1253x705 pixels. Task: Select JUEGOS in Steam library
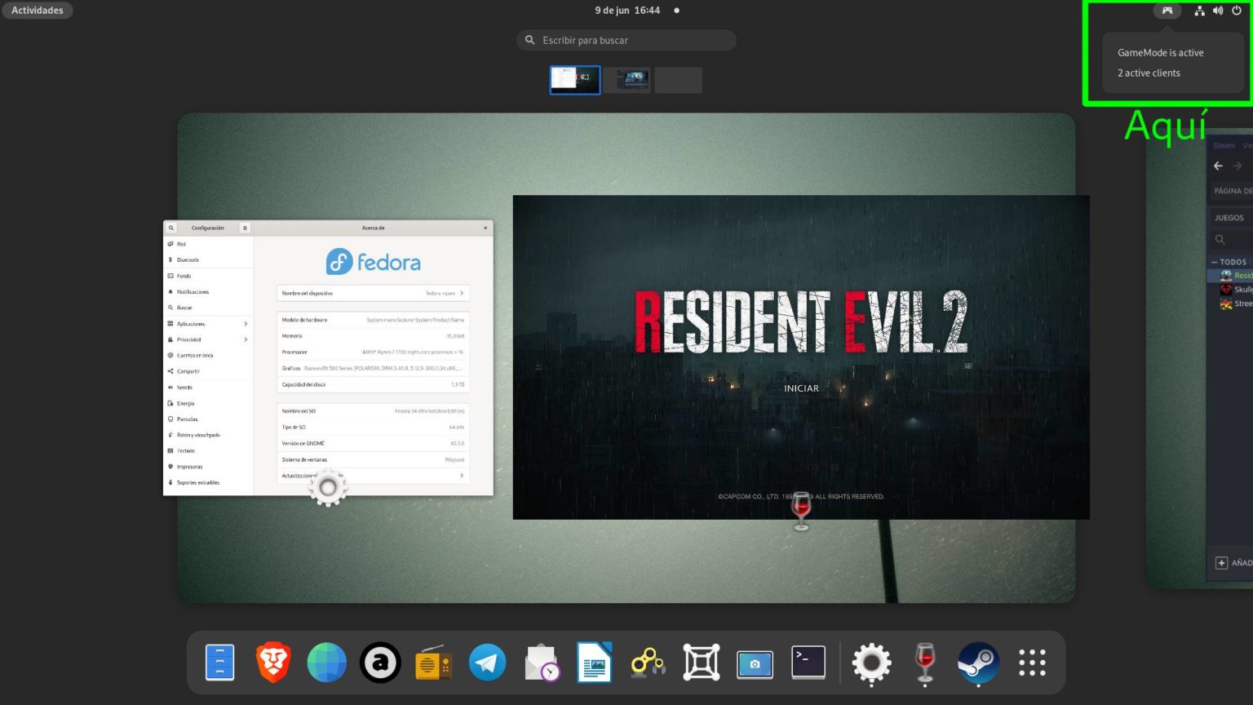(x=1229, y=218)
